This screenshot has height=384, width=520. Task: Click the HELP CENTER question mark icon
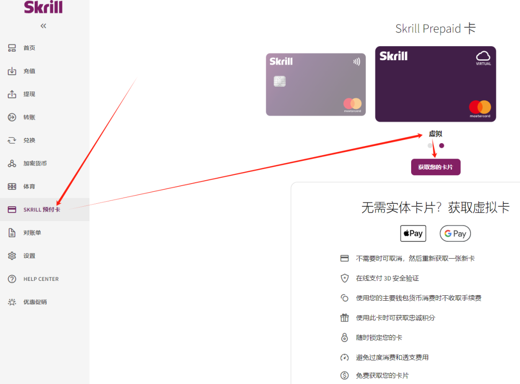pos(12,279)
